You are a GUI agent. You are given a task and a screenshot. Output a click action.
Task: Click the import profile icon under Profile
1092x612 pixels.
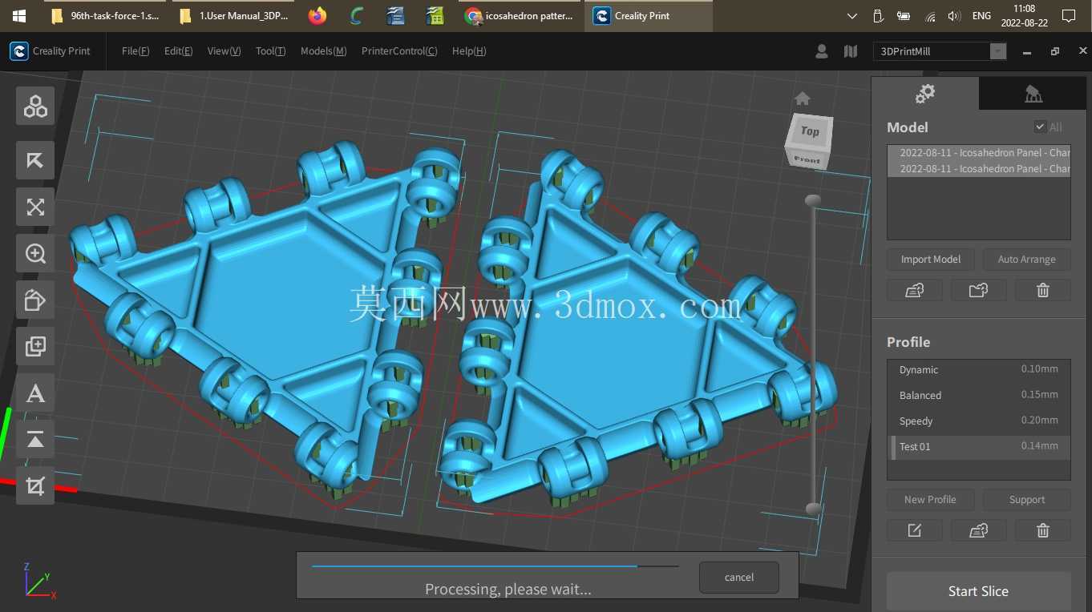tap(978, 529)
